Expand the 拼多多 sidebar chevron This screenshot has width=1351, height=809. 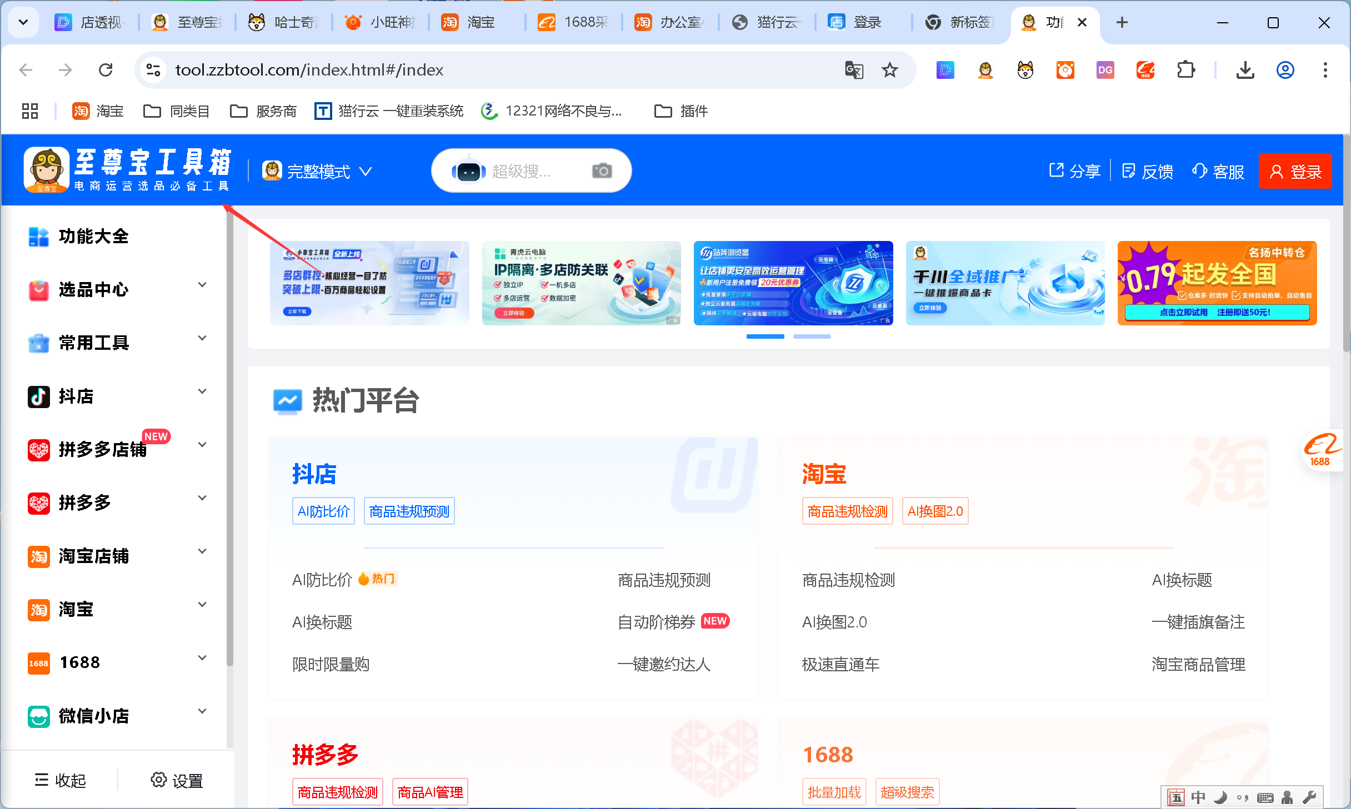click(x=202, y=498)
